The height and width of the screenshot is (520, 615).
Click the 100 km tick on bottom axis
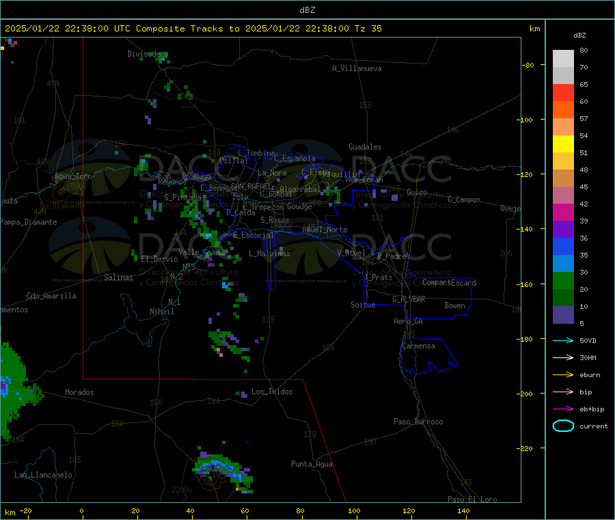pos(354,510)
